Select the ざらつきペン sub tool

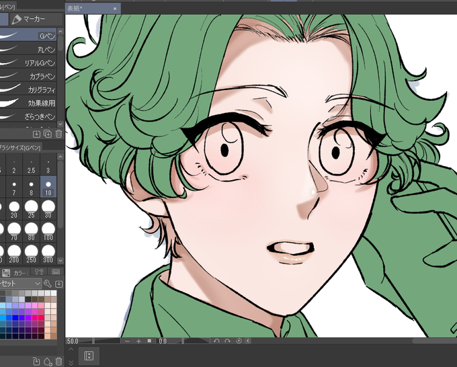click(28, 116)
